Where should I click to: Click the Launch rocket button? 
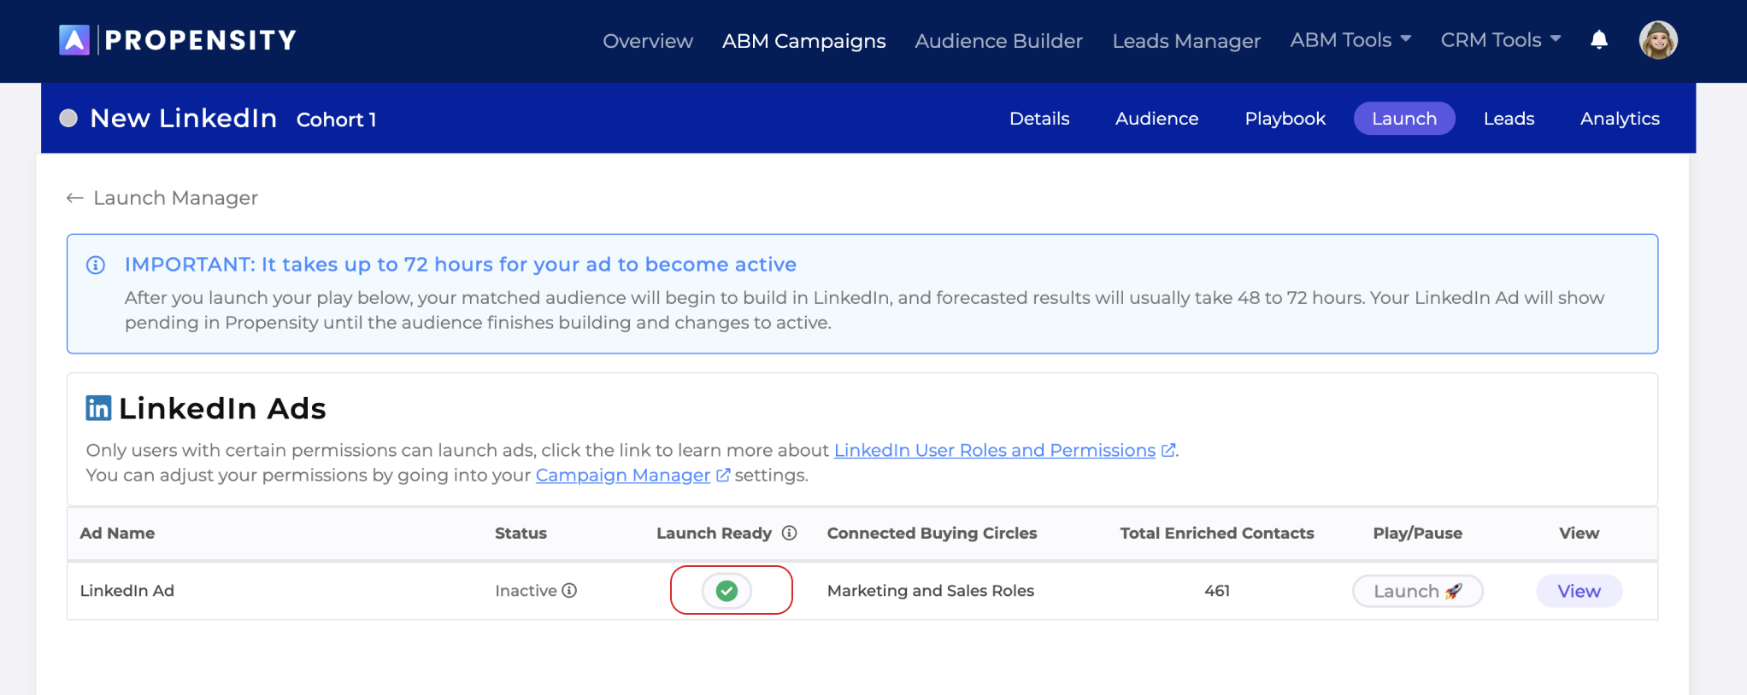pos(1417,591)
